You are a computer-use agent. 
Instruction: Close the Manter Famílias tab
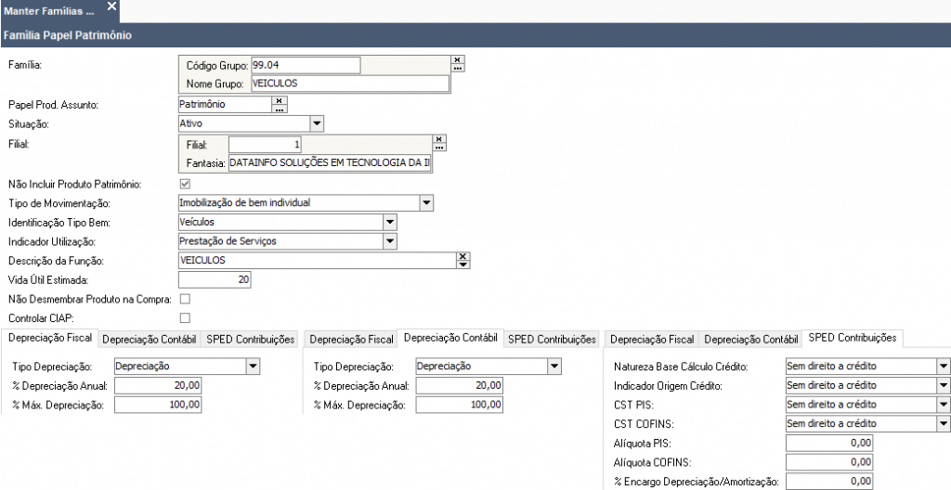click(x=111, y=6)
